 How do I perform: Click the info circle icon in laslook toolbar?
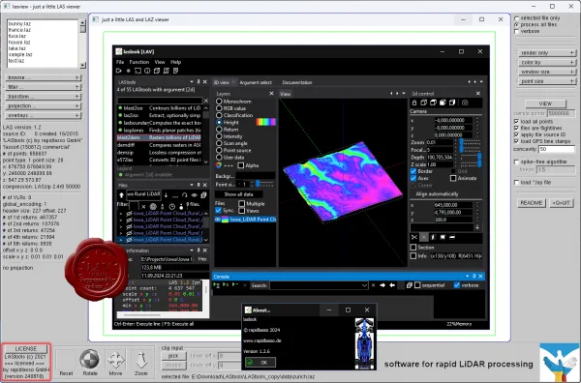click(x=147, y=71)
